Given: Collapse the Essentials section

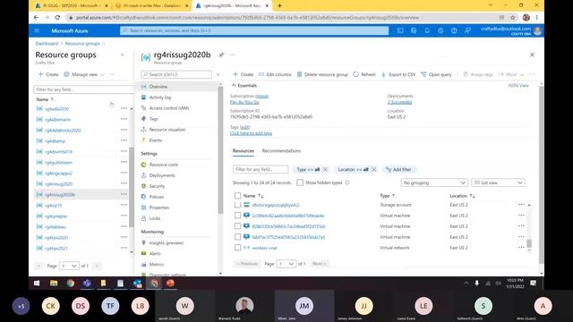Looking at the screenshot, I should [244, 86].
